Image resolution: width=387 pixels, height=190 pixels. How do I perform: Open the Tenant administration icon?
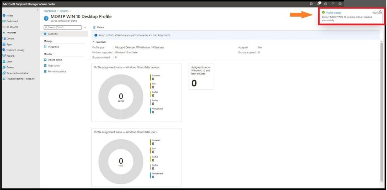pyautogui.click(x=4, y=73)
